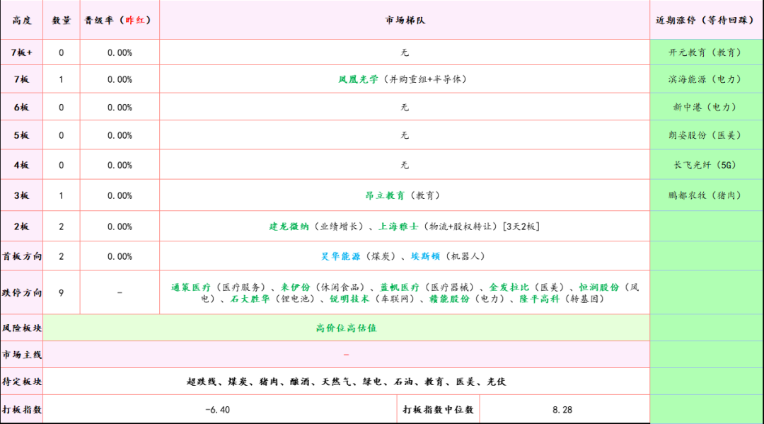Click the 上海雅仕 stock name
Screen dimensions: 764x424
pyautogui.click(x=398, y=227)
